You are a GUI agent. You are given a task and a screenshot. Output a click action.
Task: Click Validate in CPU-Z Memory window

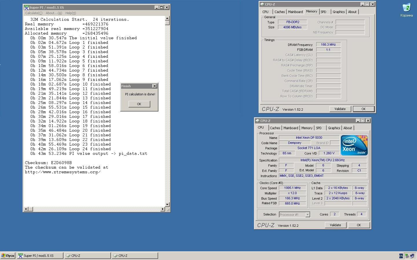[x=340, y=109]
